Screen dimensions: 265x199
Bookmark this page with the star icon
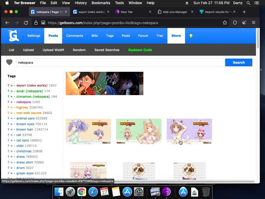(225, 23)
